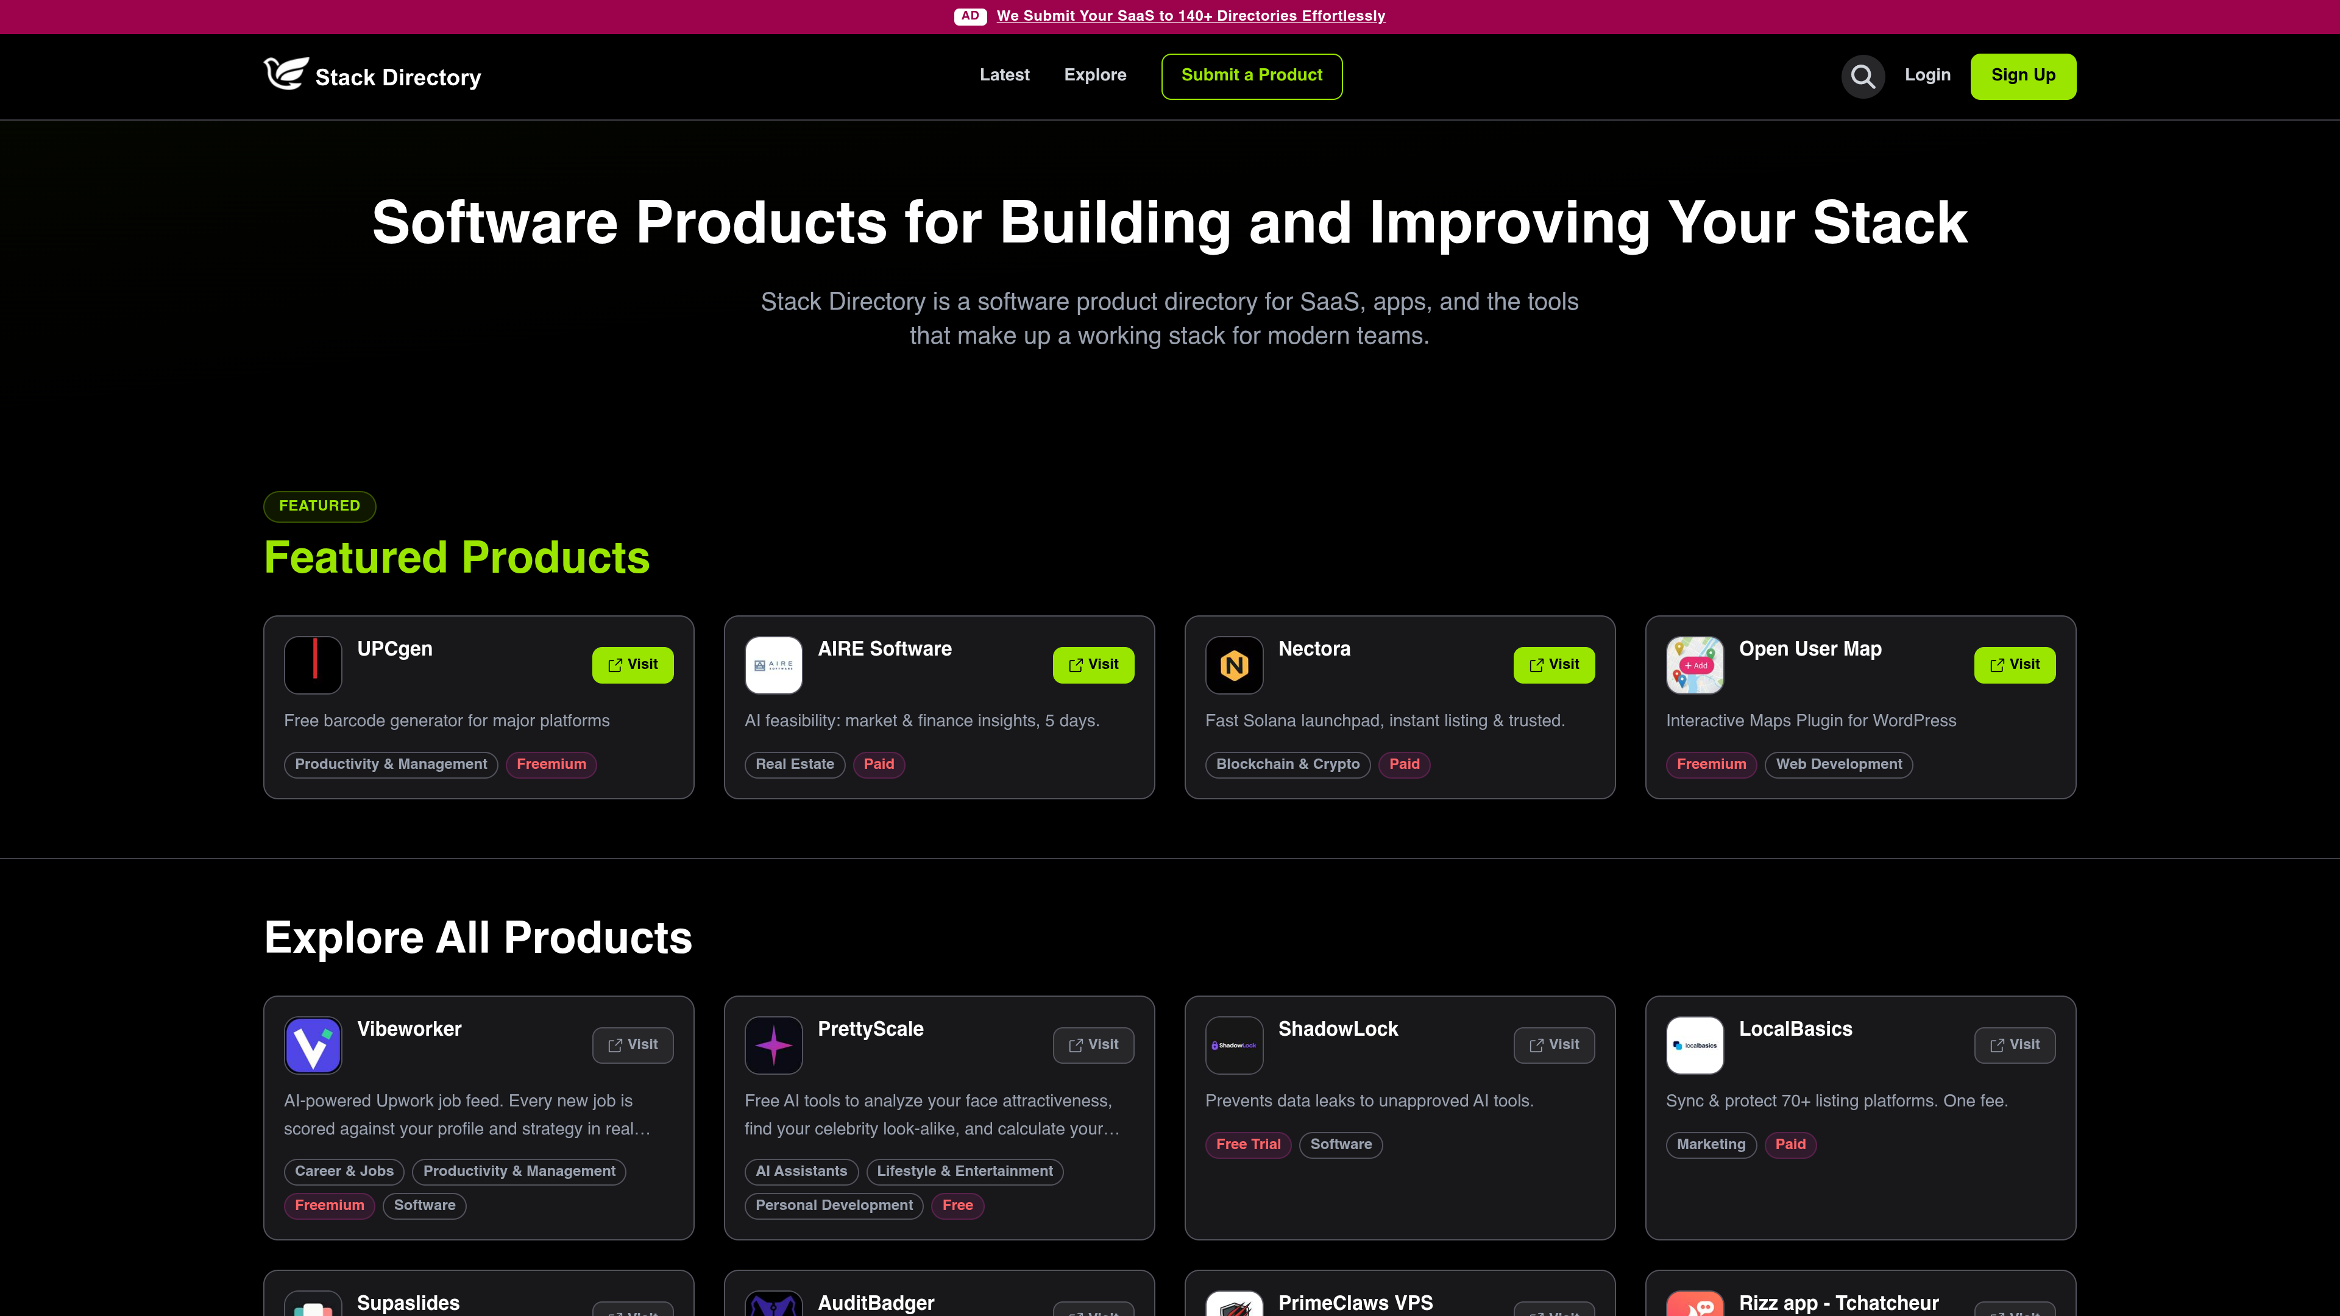Open the search magnifier icon
The height and width of the screenshot is (1316, 2340).
point(1862,76)
